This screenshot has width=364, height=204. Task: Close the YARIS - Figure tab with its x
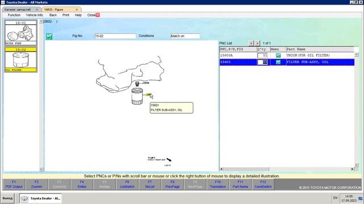[77, 10]
